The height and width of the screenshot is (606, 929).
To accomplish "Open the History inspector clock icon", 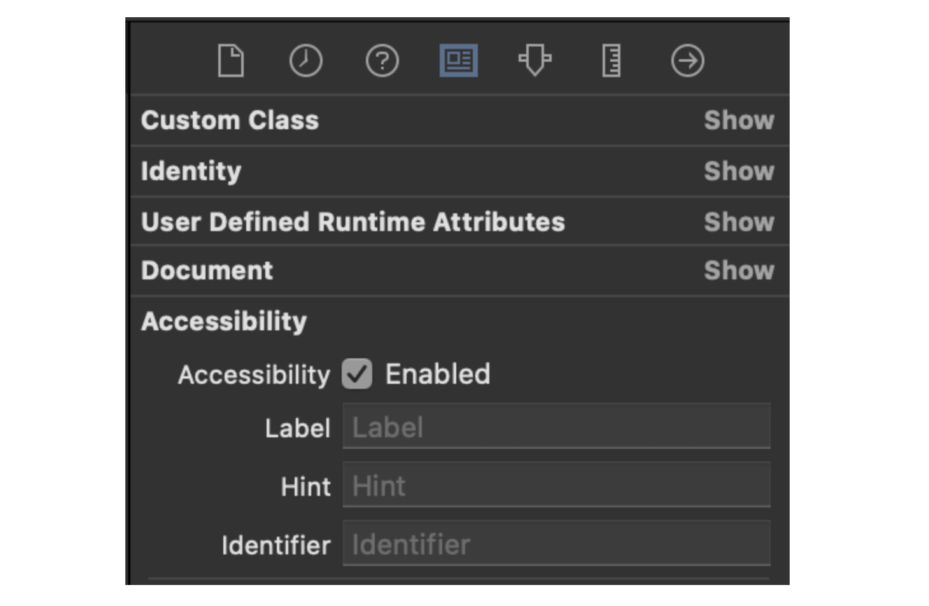I will [x=305, y=61].
